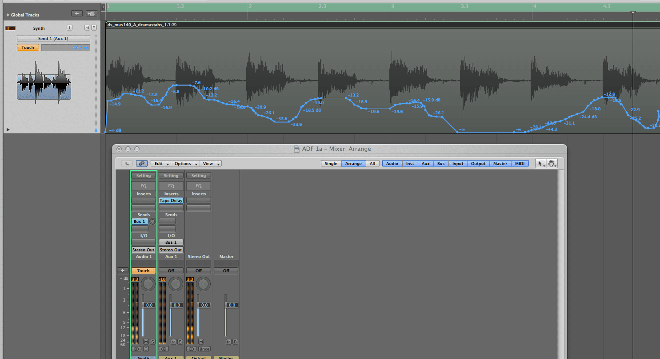Viewport: 660px width, 359px height.
Task: Set automation mode on Master Off button
Action: pyautogui.click(x=226, y=270)
